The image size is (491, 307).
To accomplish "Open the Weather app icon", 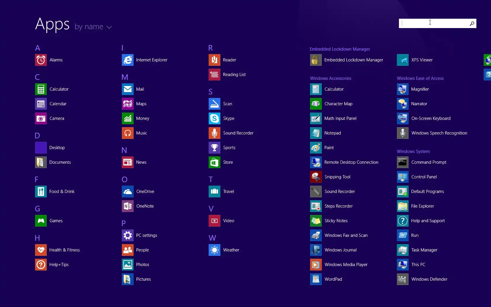I will pyautogui.click(x=215, y=250).
